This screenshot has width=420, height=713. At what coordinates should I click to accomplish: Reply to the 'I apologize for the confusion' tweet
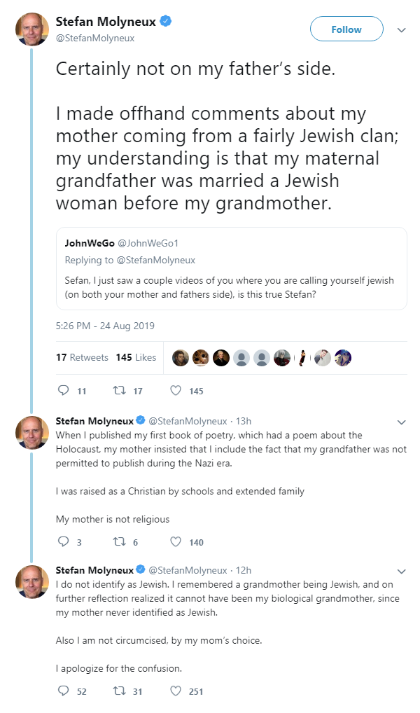click(63, 691)
